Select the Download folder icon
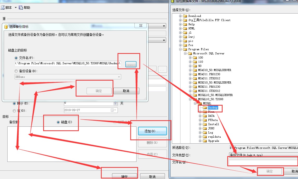The height and width of the screenshot is (179, 298). 185,16
